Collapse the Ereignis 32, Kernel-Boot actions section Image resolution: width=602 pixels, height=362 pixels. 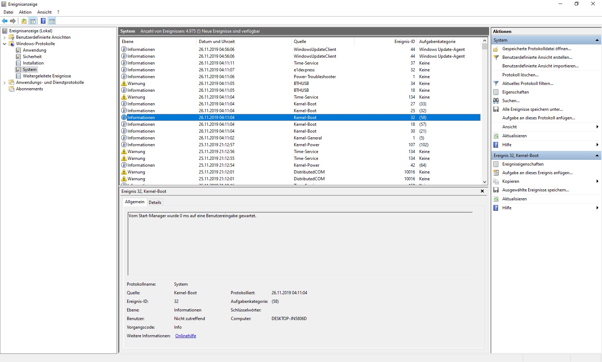coord(597,156)
